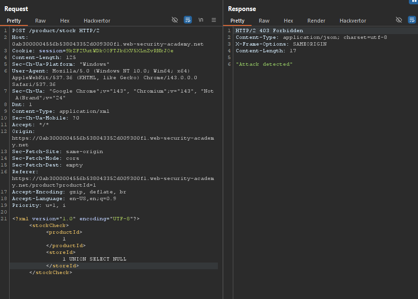Switch to the Request Pretty tab
The image size is (418, 299).
point(13,21)
